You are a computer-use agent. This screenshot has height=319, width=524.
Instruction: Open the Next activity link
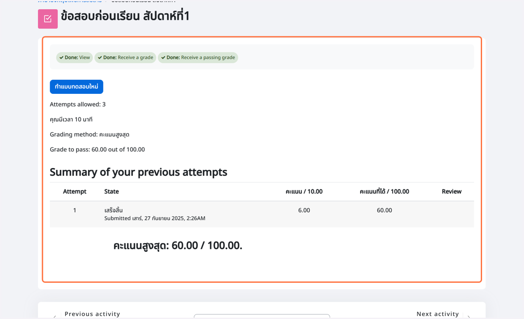[x=438, y=314]
